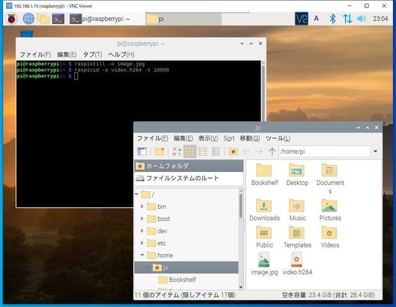Open the VNC server tray icon
This screenshot has width=396, height=307.
click(x=301, y=19)
